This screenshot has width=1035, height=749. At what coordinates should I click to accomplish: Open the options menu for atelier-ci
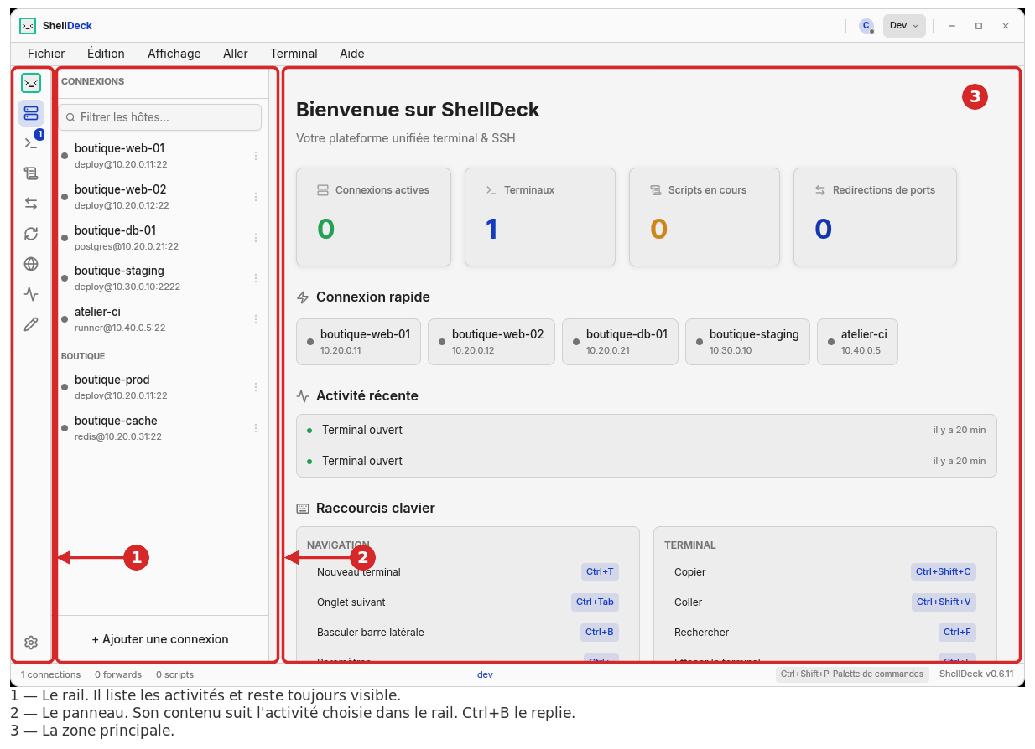click(256, 319)
